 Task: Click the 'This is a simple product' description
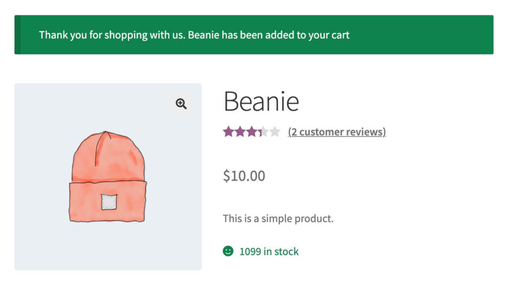(278, 219)
